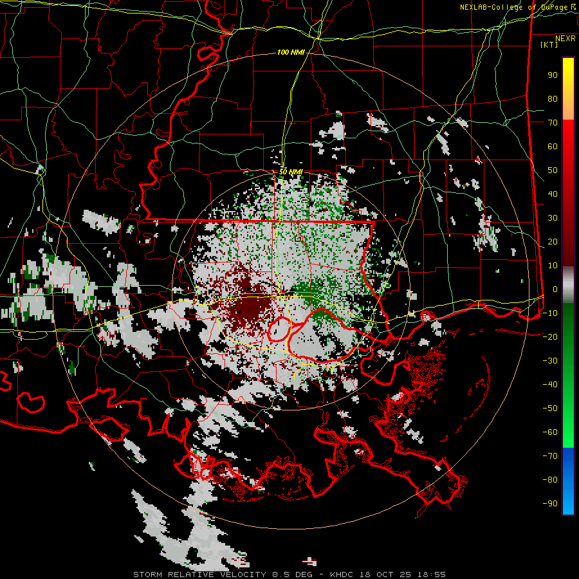The image size is (579, 579).
Task: Click the '50 NMI' range ring label
Action: [291, 172]
